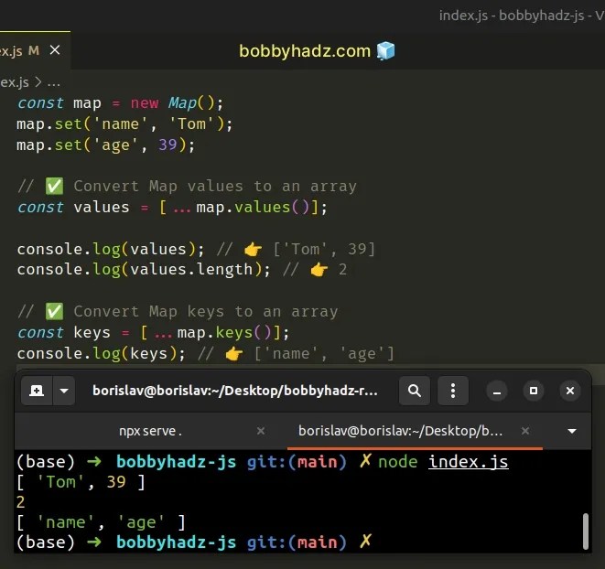Select the borislav@borislav terminal tab
This screenshot has height=569, width=605.
coord(400,431)
